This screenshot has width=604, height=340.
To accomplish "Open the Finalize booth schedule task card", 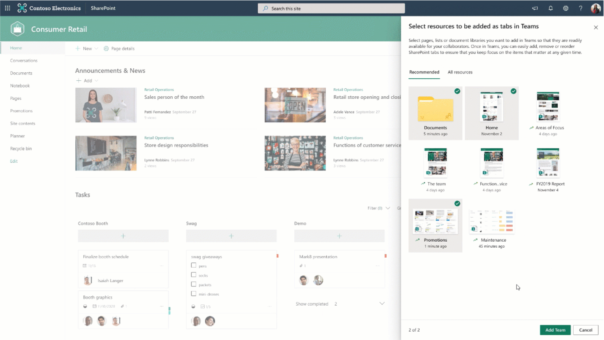I will coord(123,269).
